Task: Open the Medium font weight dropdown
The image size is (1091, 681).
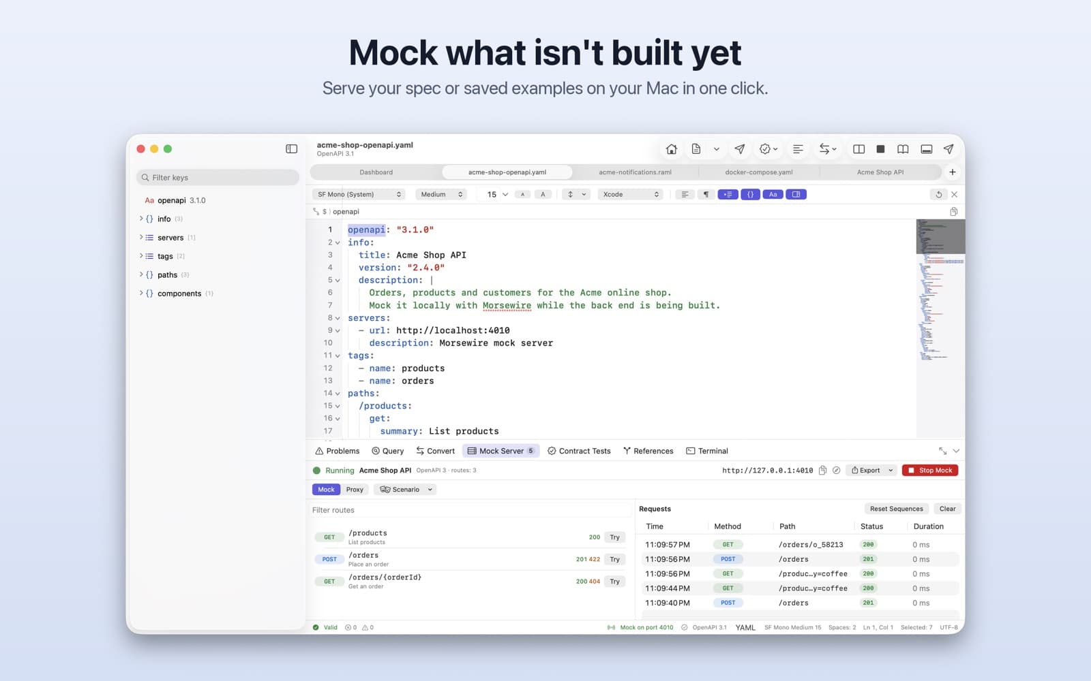Action: (x=441, y=195)
